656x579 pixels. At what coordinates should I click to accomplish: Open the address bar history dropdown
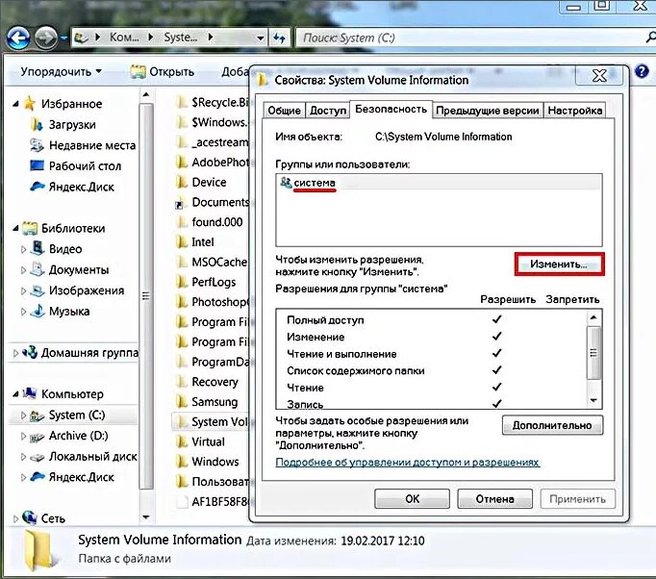[x=261, y=38]
